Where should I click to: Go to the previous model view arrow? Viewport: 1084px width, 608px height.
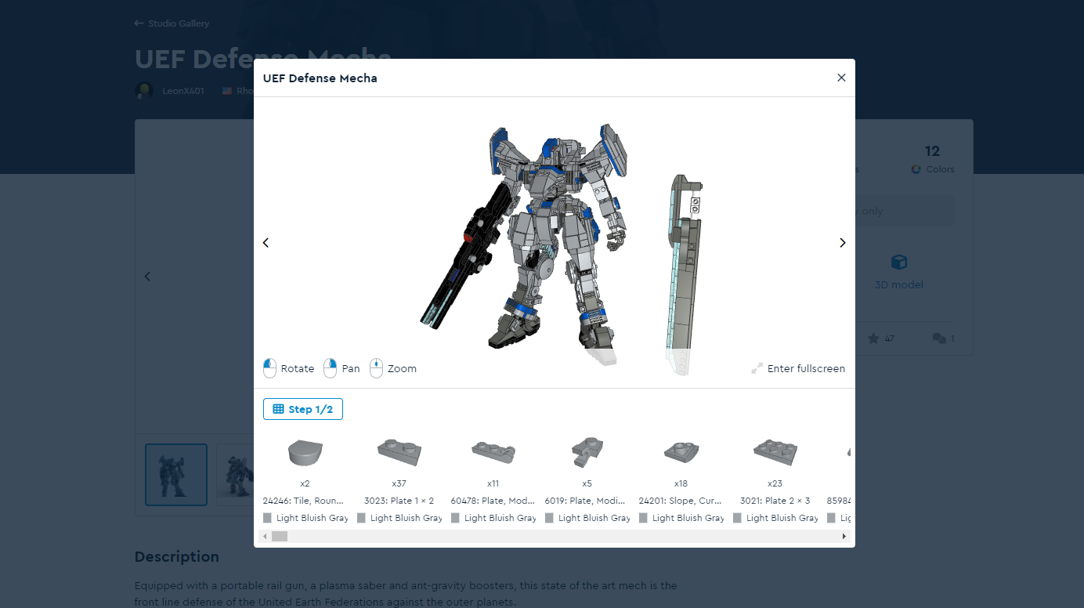click(x=266, y=243)
